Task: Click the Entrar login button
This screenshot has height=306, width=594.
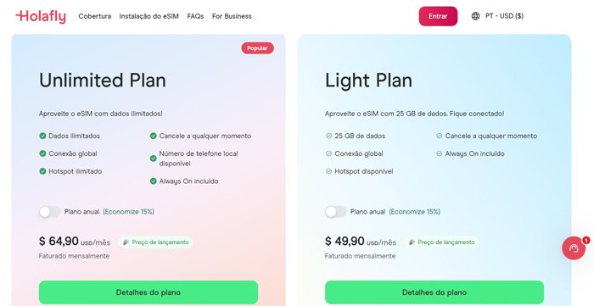Action: [438, 16]
